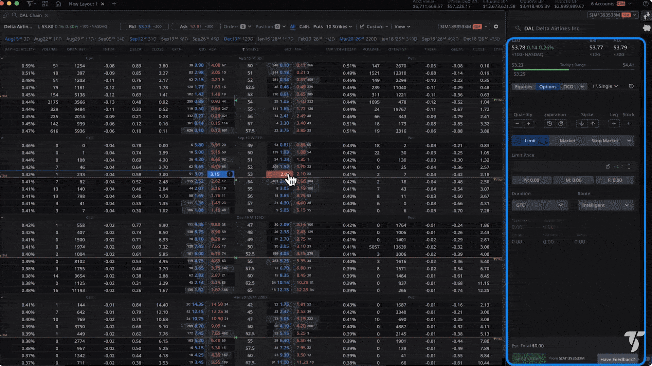Image resolution: width=652 pixels, height=366 pixels.
Task: Select the Sep19 38D expiration tab
Action: [174, 39]
